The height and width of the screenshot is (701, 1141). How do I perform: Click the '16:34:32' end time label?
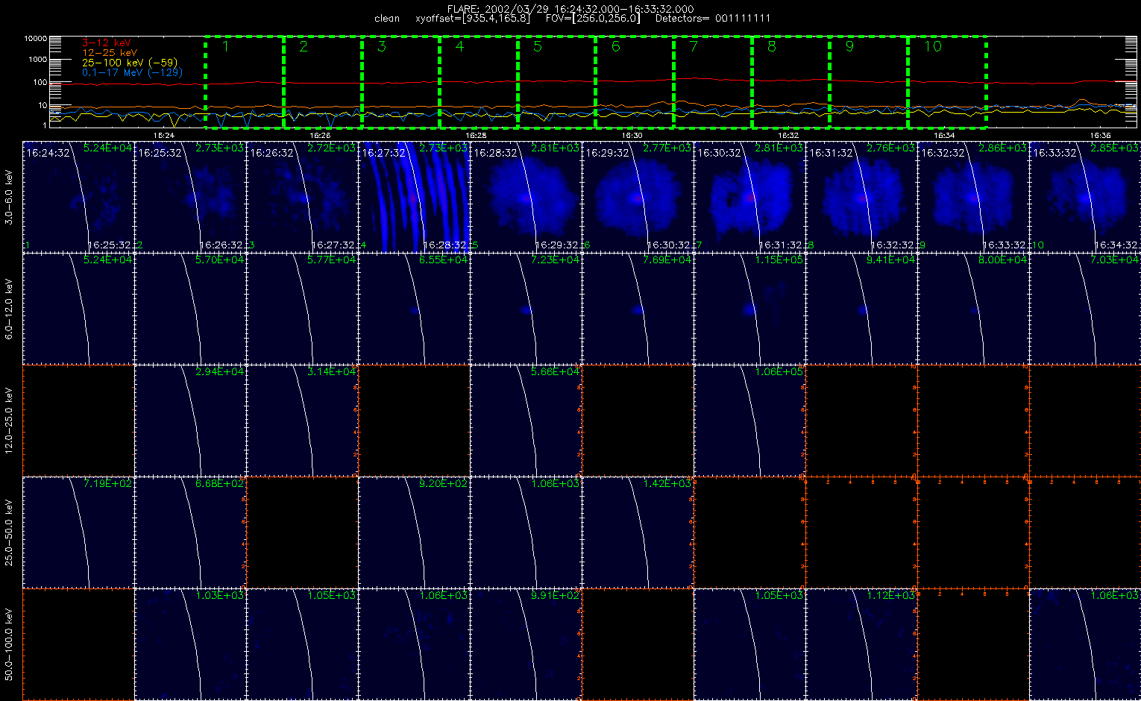pyautogui.click(x=1116, y=245)
